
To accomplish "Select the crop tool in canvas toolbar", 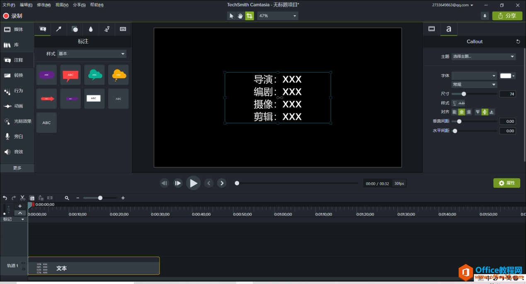I will pyautogui.click(x=249, y=16).
